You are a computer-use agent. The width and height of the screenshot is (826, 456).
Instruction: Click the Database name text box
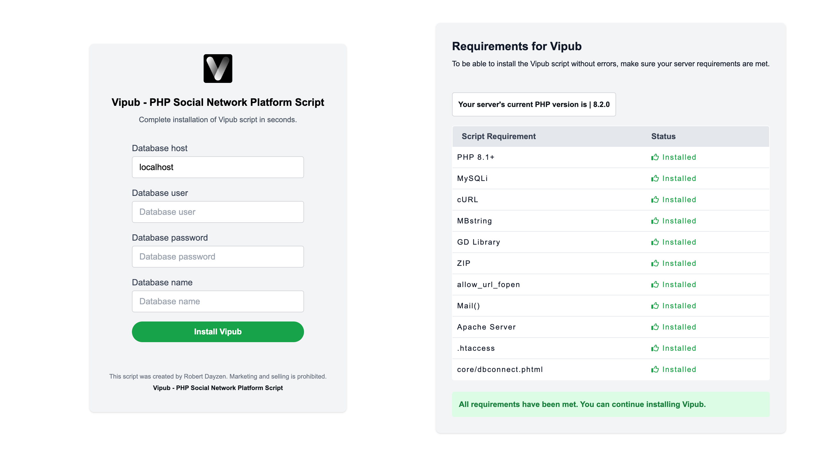218,301
